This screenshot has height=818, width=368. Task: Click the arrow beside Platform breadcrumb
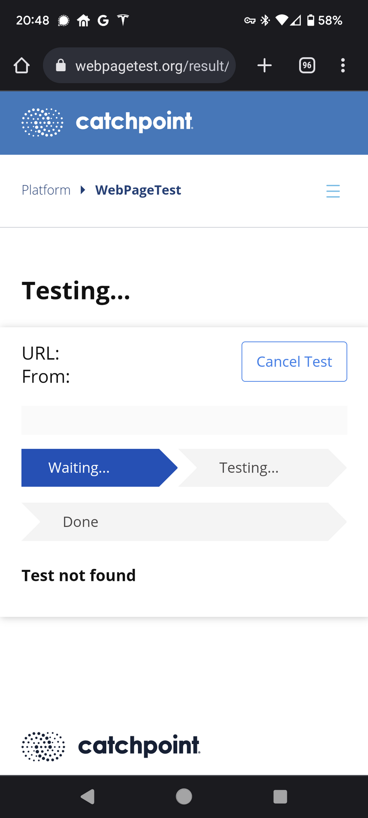coord(83,190)
